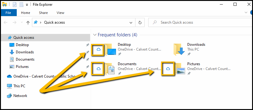
Task: Open the View ribbon tab
Action: tap(60, 13)
